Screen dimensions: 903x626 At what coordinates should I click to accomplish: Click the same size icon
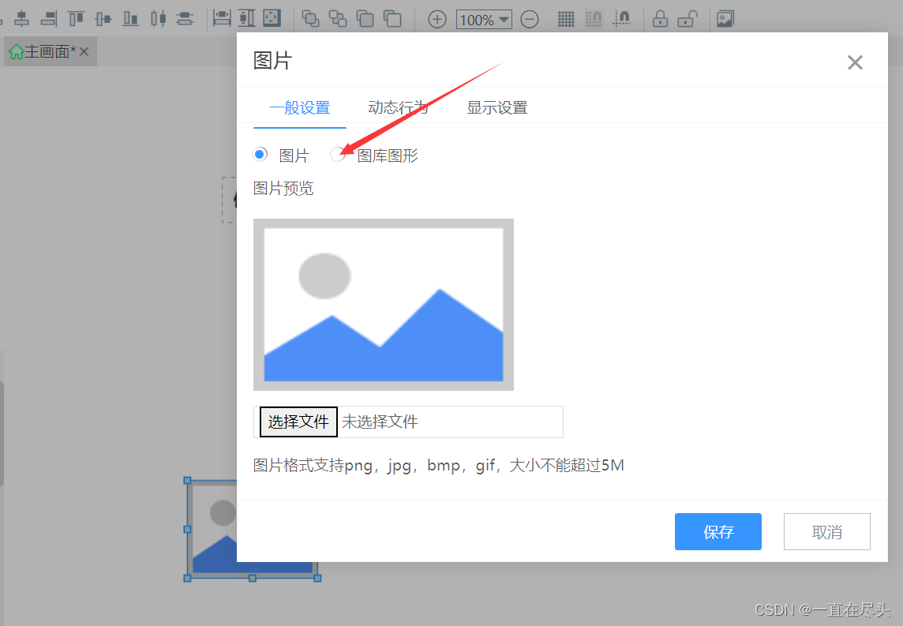pyautogui.click(x=272, y=18)
